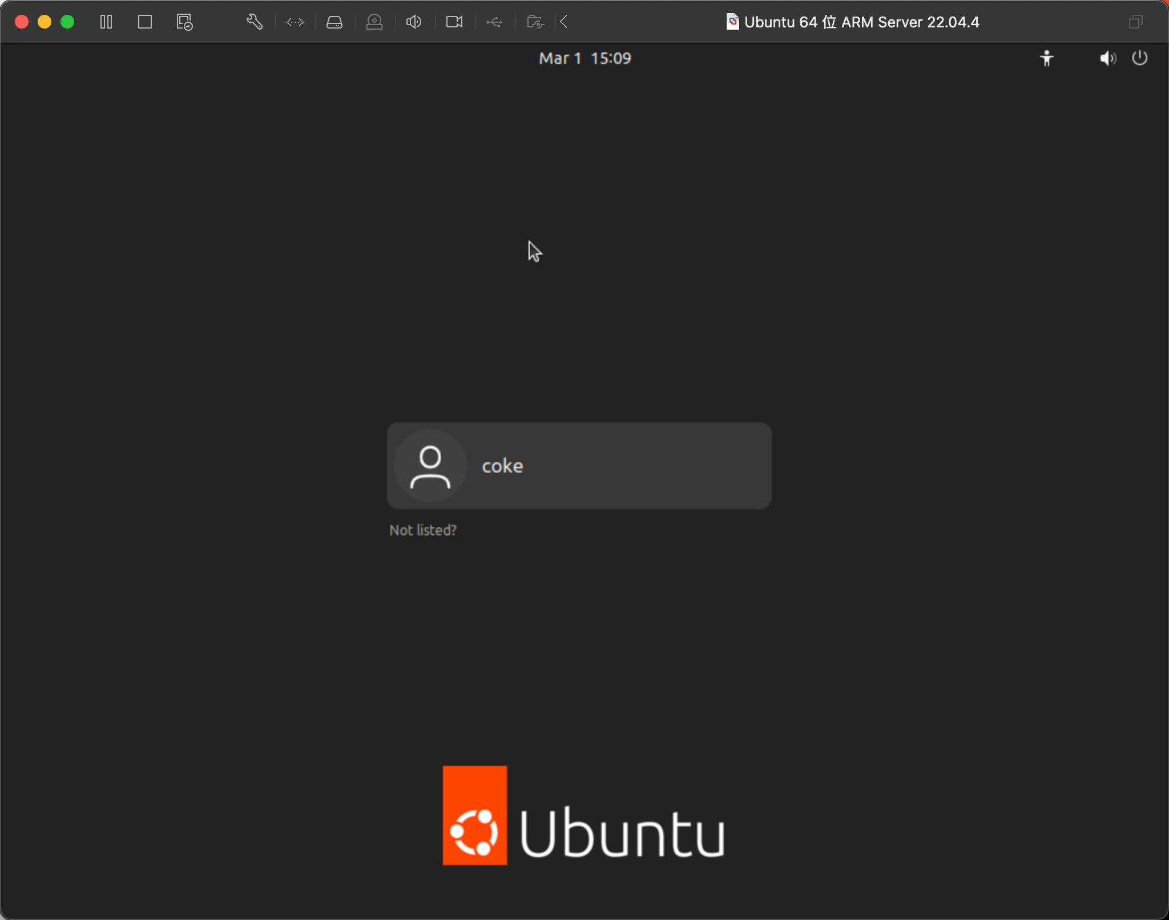Click the window tiling icon at title bar right
This screenshot has width=1169, height=920.
coord(1136,22)
